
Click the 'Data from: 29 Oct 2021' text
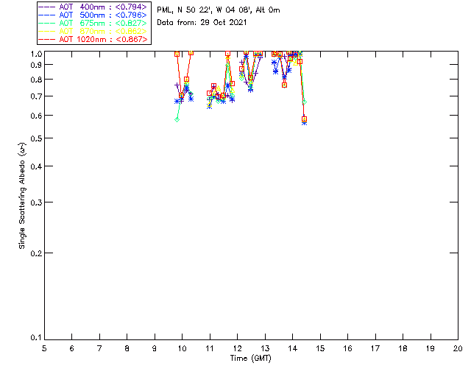click(x=202, y=23)
